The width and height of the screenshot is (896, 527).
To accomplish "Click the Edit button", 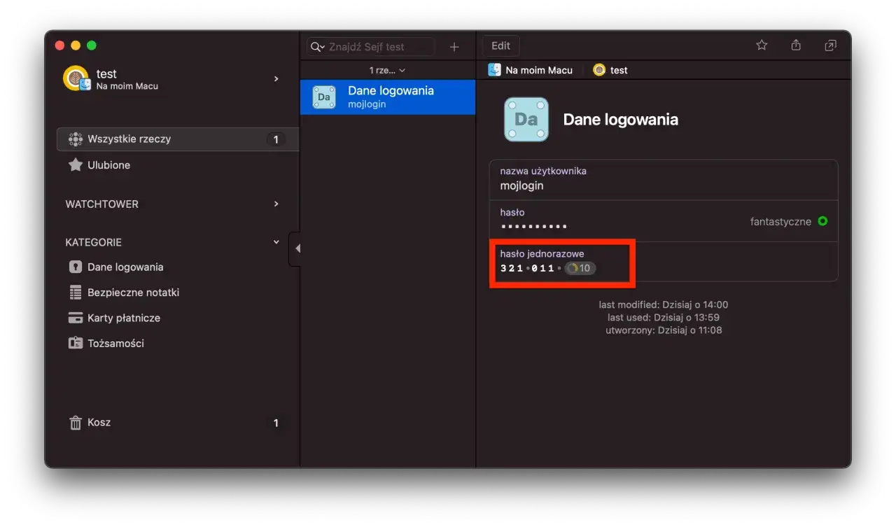I will tap(500, 45).
